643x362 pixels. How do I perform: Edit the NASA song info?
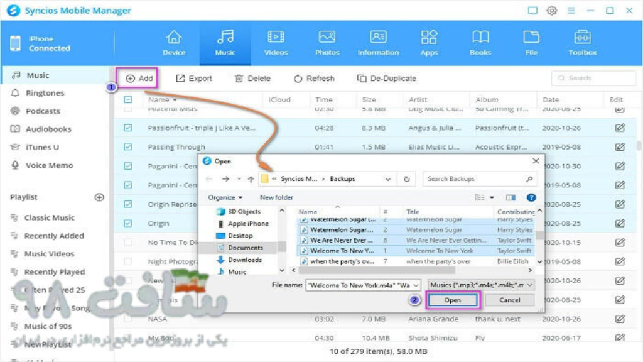pos(620,319)
